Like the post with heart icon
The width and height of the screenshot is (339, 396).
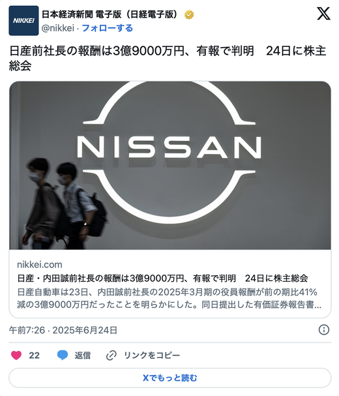pyautogui.click(x=16, y=356)
